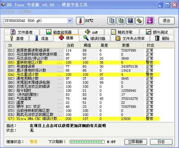
Task: Open the 信息 info tab
Action: (42, 38)
